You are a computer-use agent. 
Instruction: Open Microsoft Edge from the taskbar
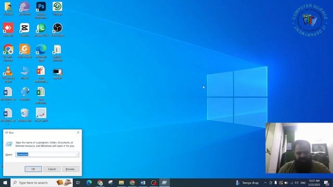click(x=89, y=182)
